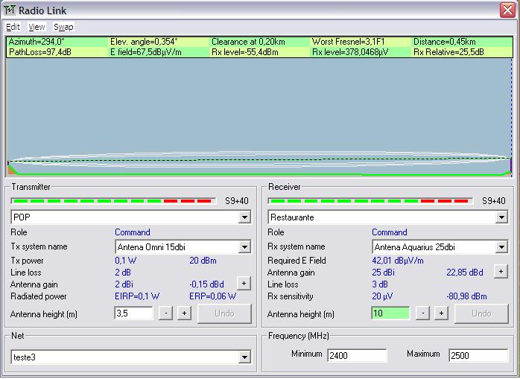Click Rx Relative=25,5dB text

pos(448,52)
